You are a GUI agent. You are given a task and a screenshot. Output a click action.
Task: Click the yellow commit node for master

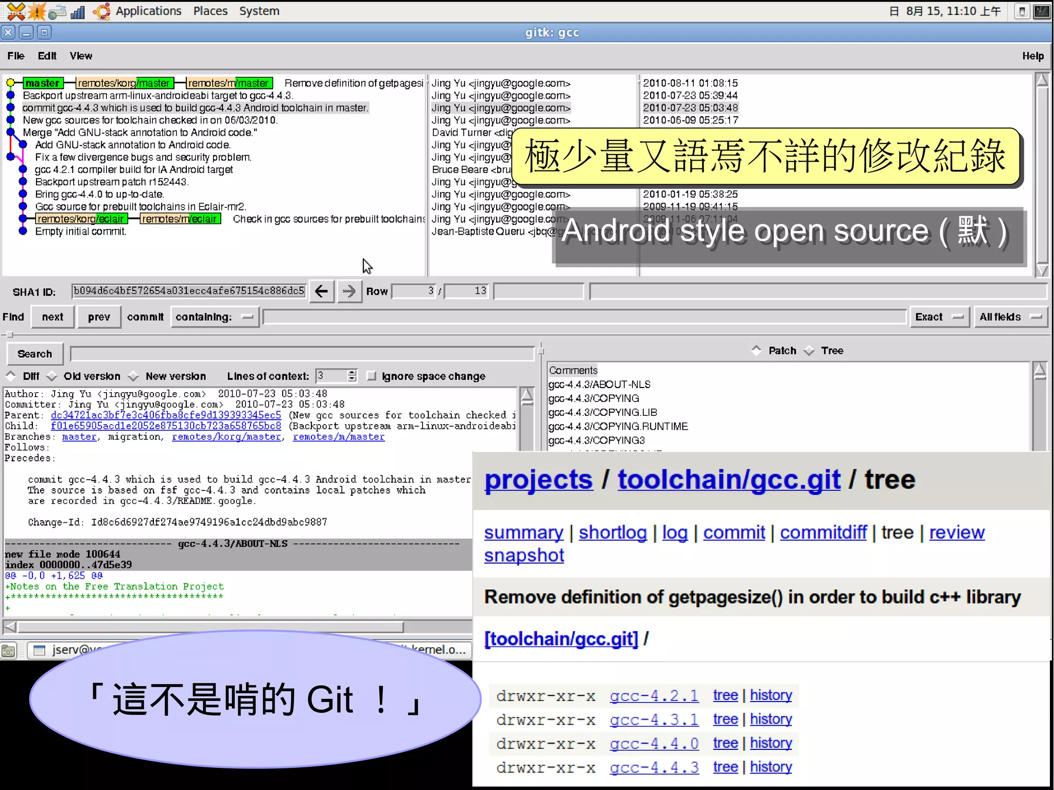[x=10, y=83]
